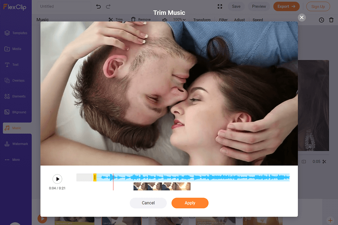
Task: Open the Elements sidebar panel
Action: pos(16,96)
